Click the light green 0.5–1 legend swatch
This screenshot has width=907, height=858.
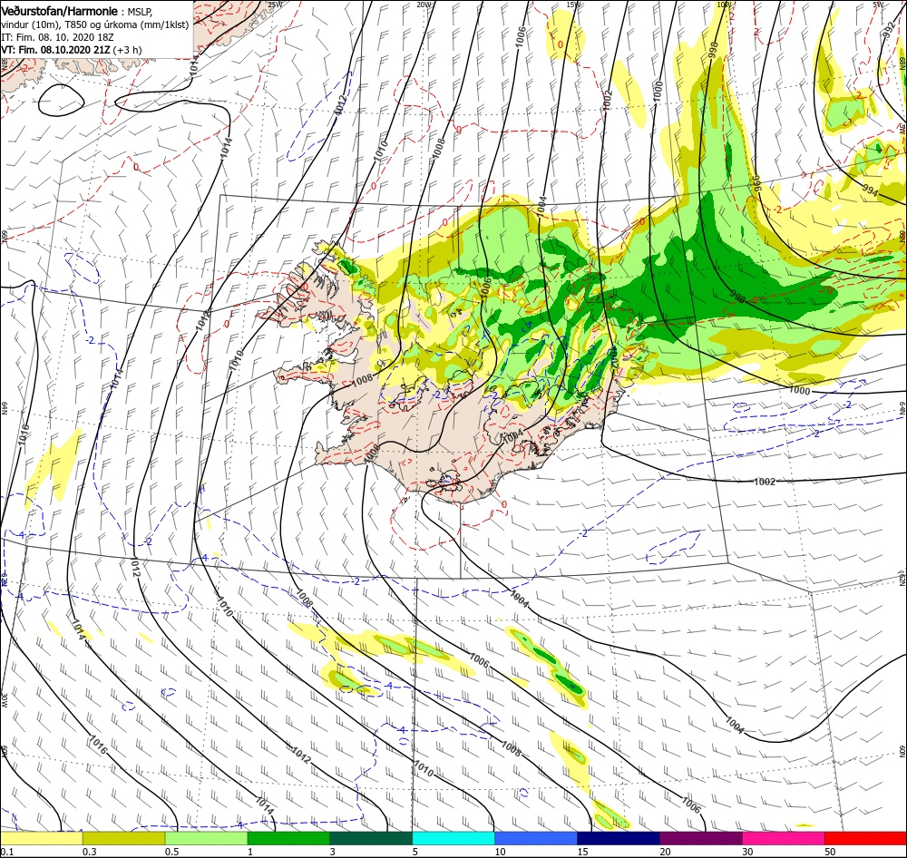point(207,838)
